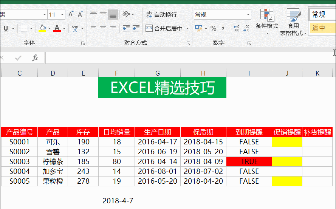The height and width of the screenshot is (209, 336).
Task: Expand the merge and center dropdown arrow
Action: 187,28
